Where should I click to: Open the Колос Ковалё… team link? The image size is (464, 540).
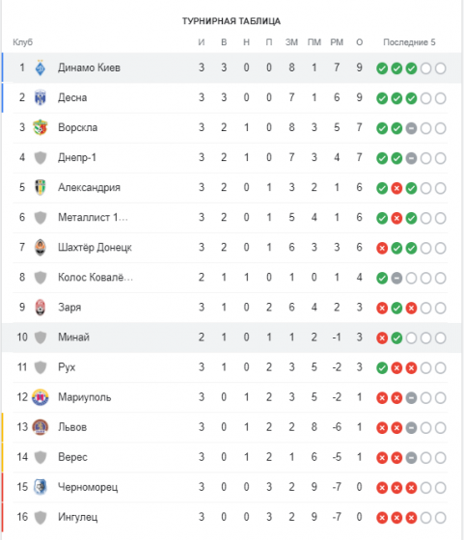coord(96,278)
